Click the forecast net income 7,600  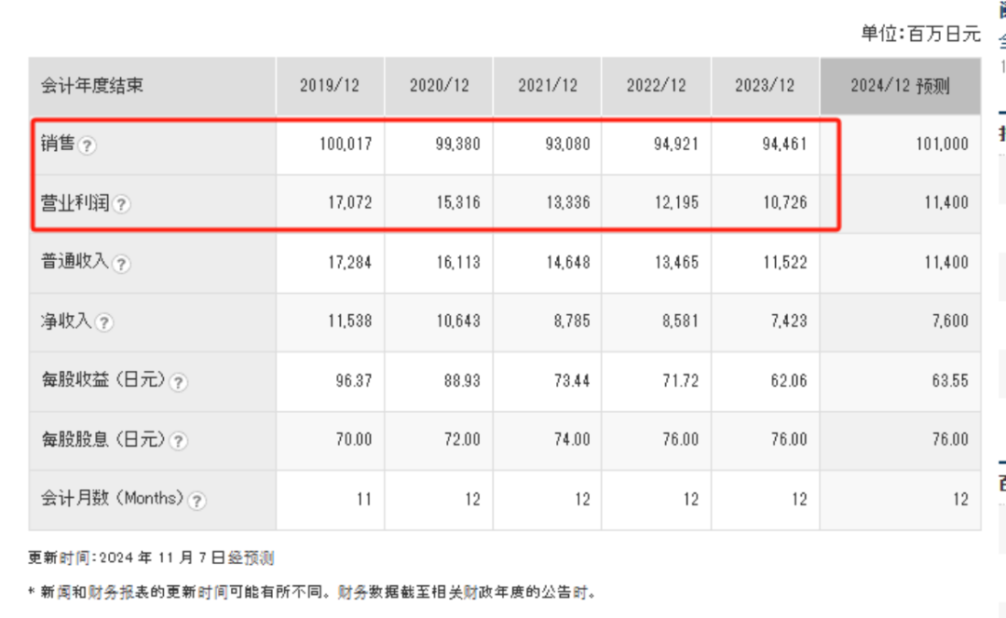click(x=950, y=321)
